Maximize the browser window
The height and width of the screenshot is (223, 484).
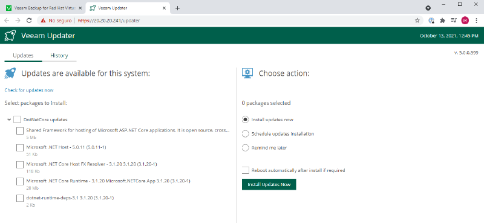pos(460,4)
